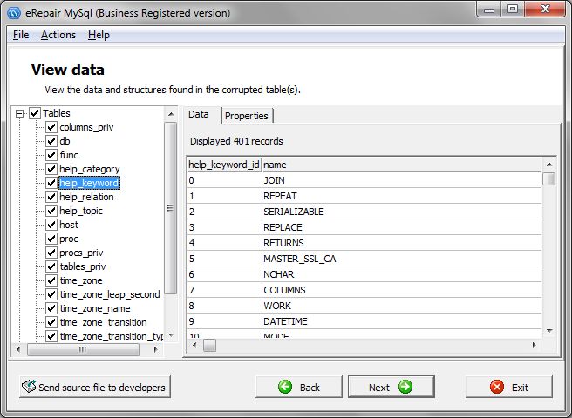572x418 pixels.
Task: Click Send source file to developers button
Action: 95,387
